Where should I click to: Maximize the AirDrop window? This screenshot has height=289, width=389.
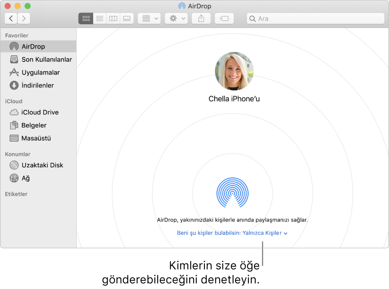click(x=28, y=6)
